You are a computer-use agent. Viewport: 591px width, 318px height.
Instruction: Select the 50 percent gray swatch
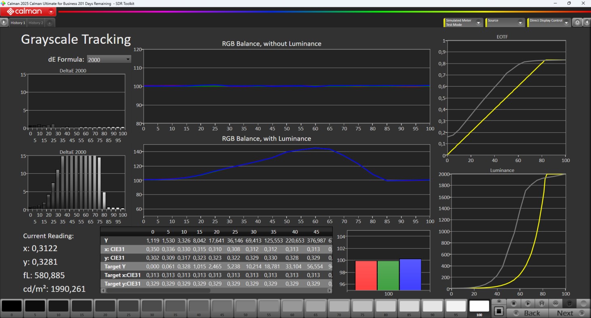(x=246, y=307)
